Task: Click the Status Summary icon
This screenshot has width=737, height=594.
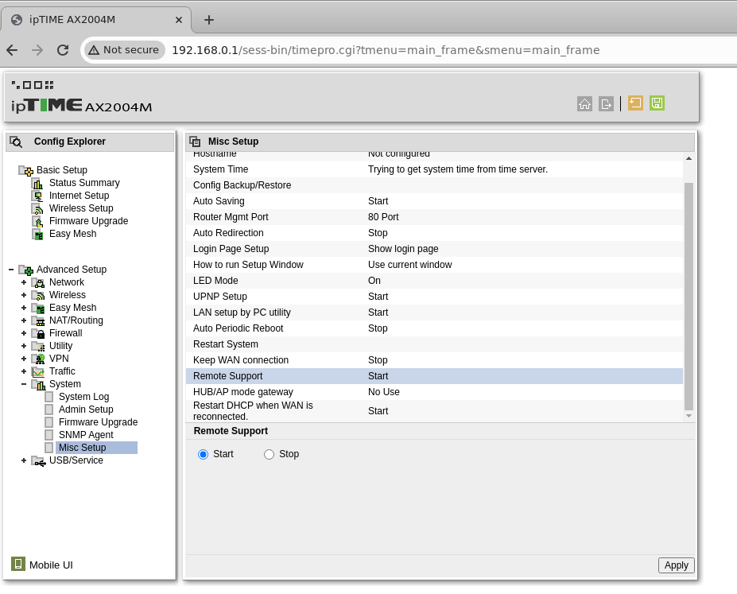Action: coord(37,183)
